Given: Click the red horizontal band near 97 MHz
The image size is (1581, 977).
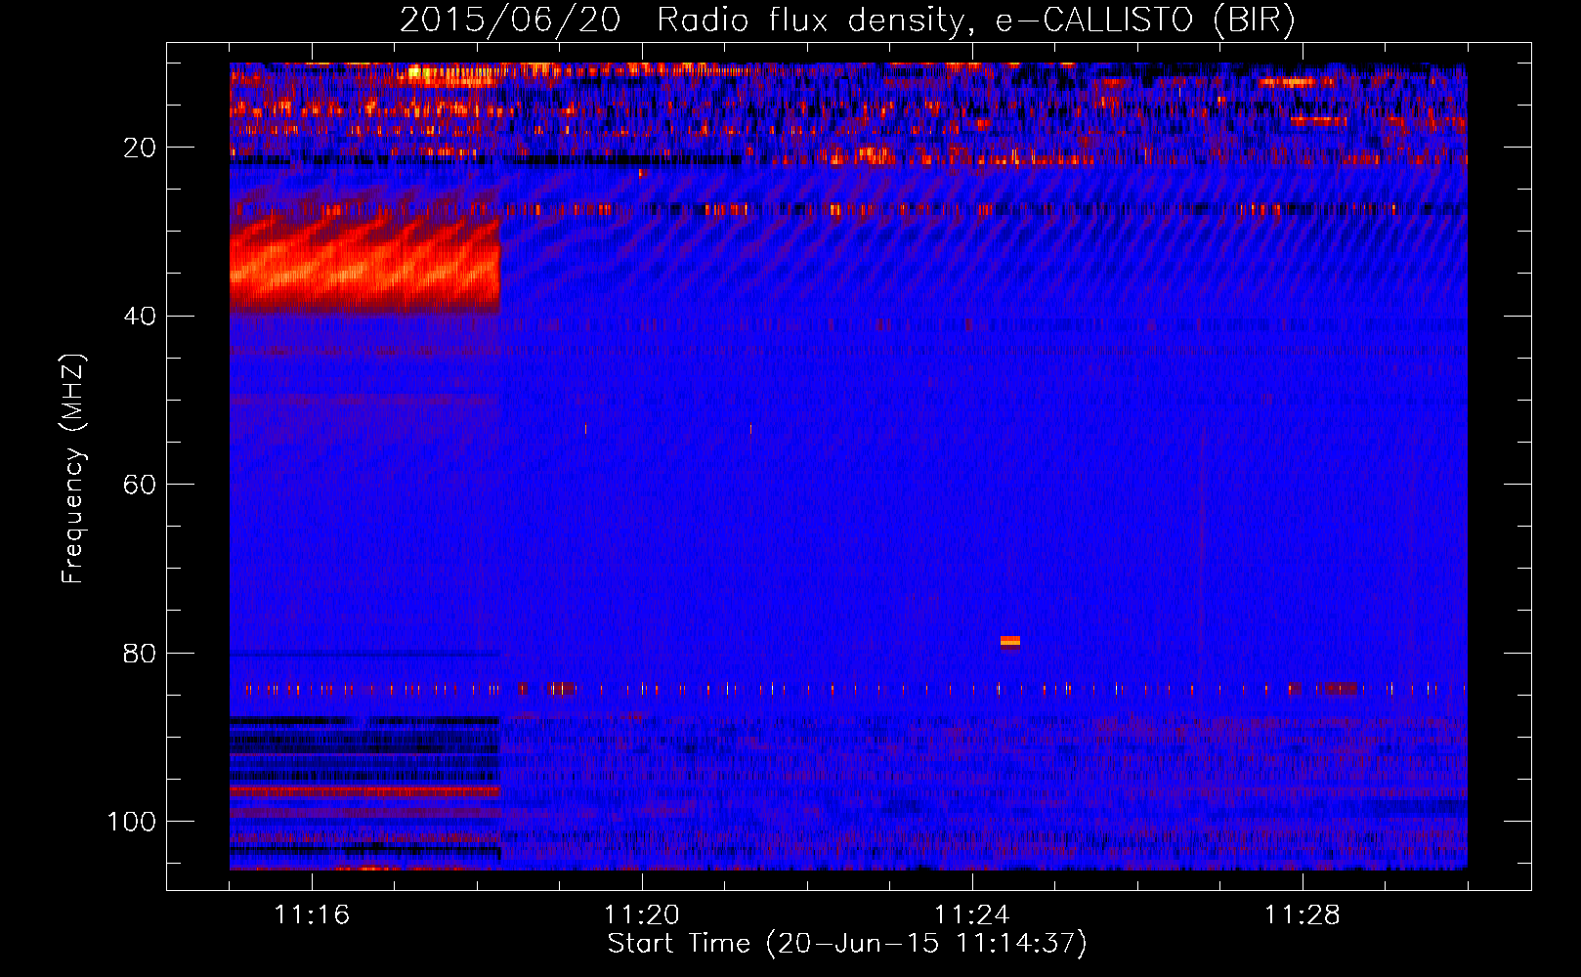Looking at the screenshot, I should point(365,790).
